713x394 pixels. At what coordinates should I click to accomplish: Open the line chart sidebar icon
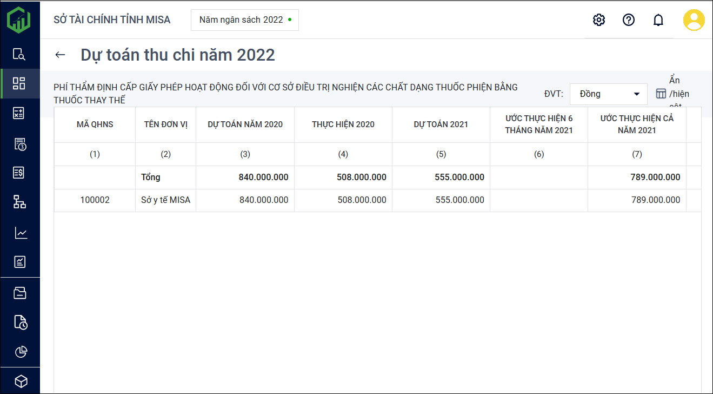[x=20, y=233]
